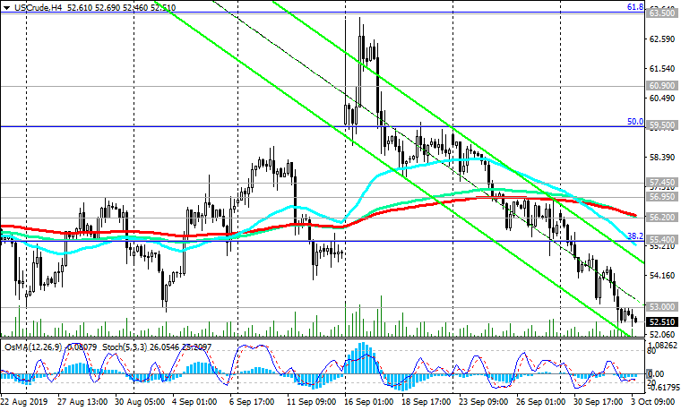Screen dimensions: 681x411
Task: Click the OsMA(12,26,9) indicator label
Action: (33, 347)
